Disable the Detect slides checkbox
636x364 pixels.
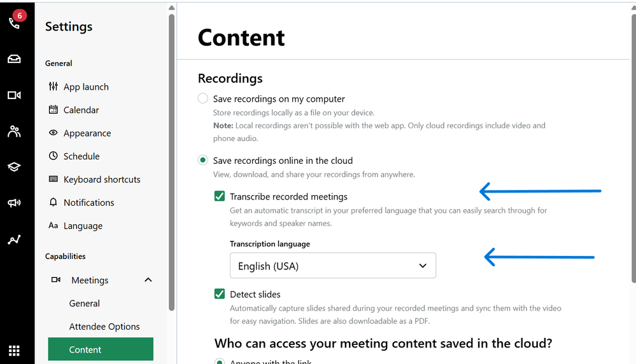pos(220,294)
